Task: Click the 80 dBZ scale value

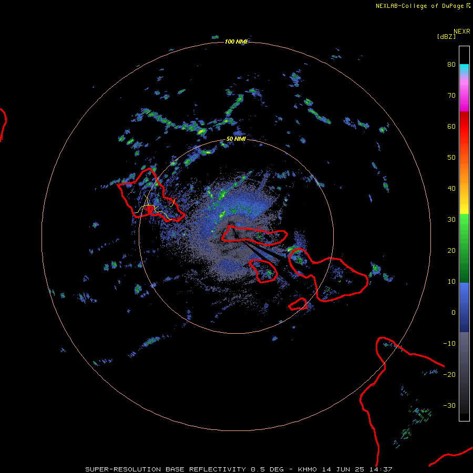Action: coord(451,65)
